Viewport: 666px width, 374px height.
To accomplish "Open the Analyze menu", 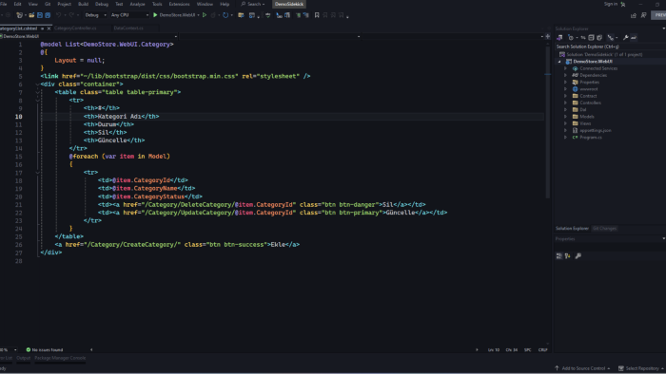I will coord(137,4).
